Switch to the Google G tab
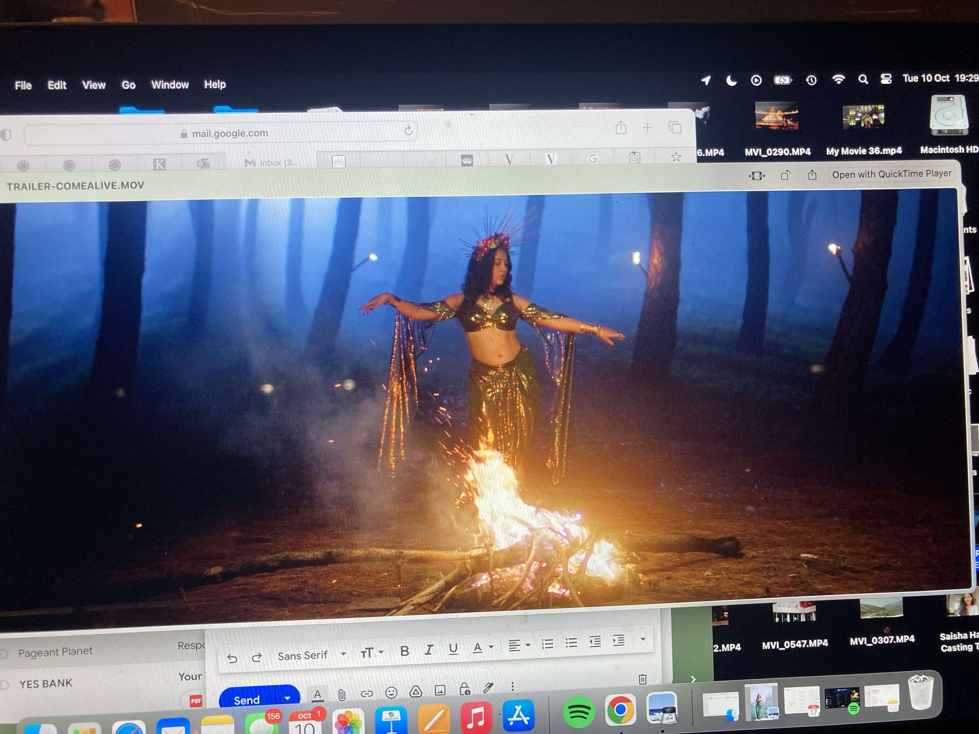This screenshot has width=979, height=734. (593, 158)
